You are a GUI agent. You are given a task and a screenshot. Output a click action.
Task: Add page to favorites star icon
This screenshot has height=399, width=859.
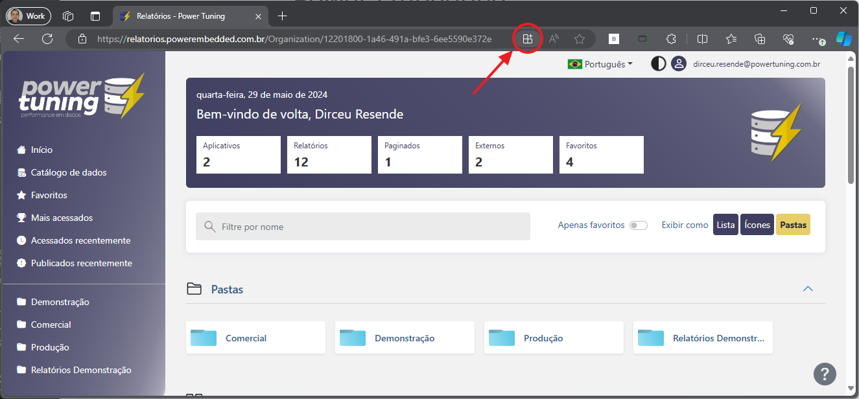pyautogui.click(x=580, y=39)
